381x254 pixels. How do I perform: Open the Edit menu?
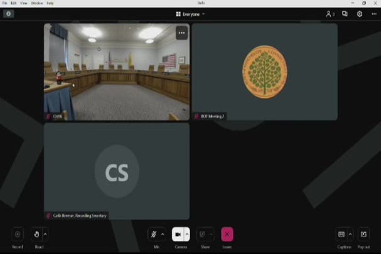tap(14, 3)
